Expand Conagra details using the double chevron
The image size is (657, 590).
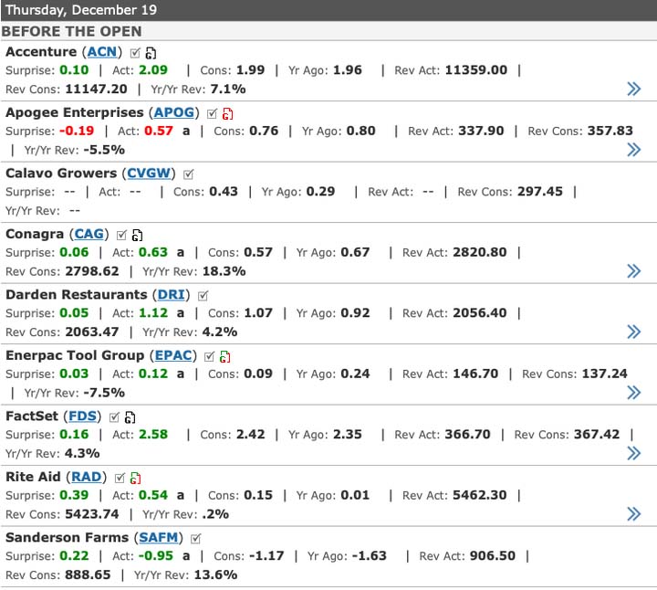tap(633, 270)
